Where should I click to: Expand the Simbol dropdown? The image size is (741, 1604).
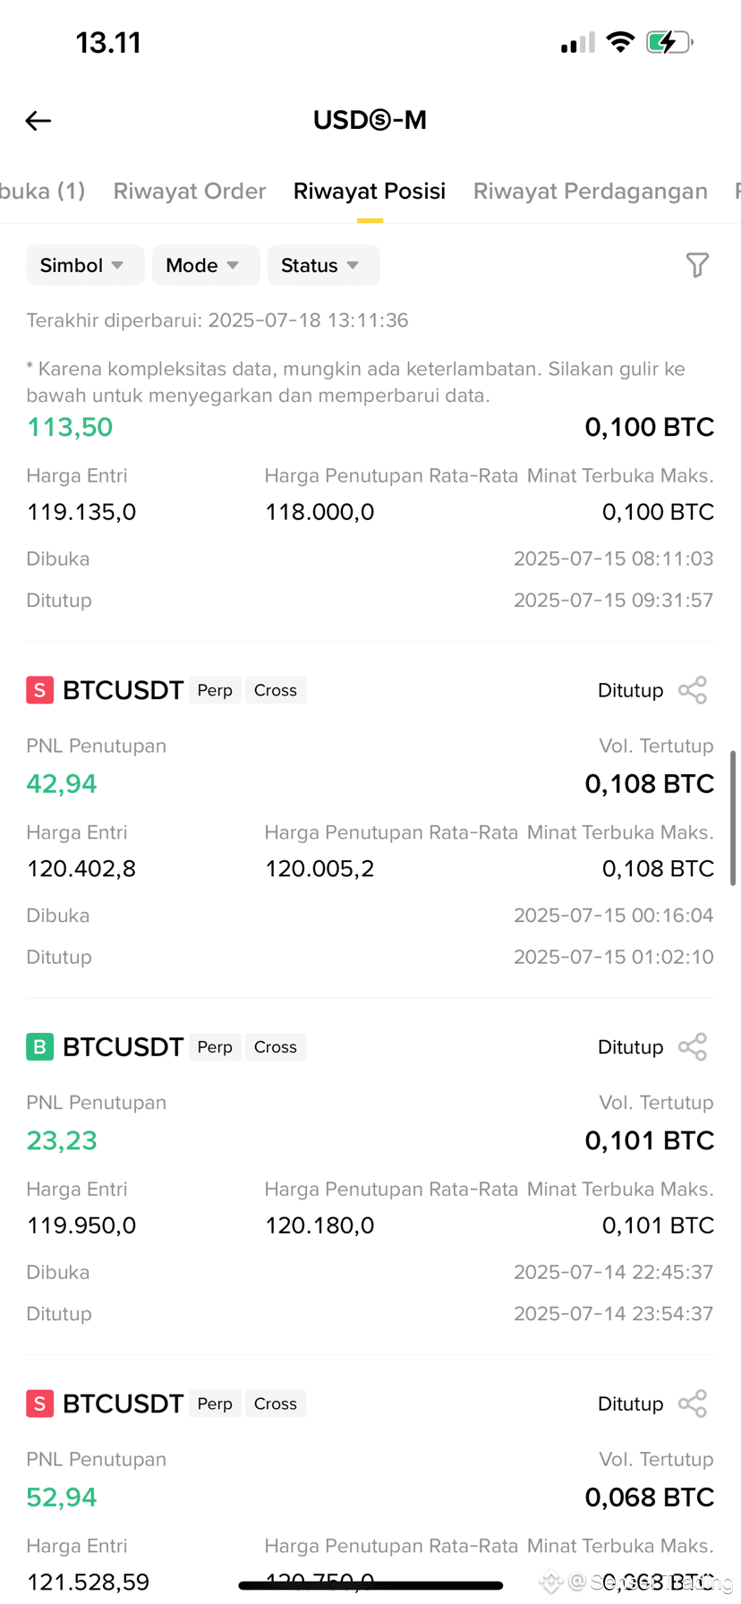(85, 265)
